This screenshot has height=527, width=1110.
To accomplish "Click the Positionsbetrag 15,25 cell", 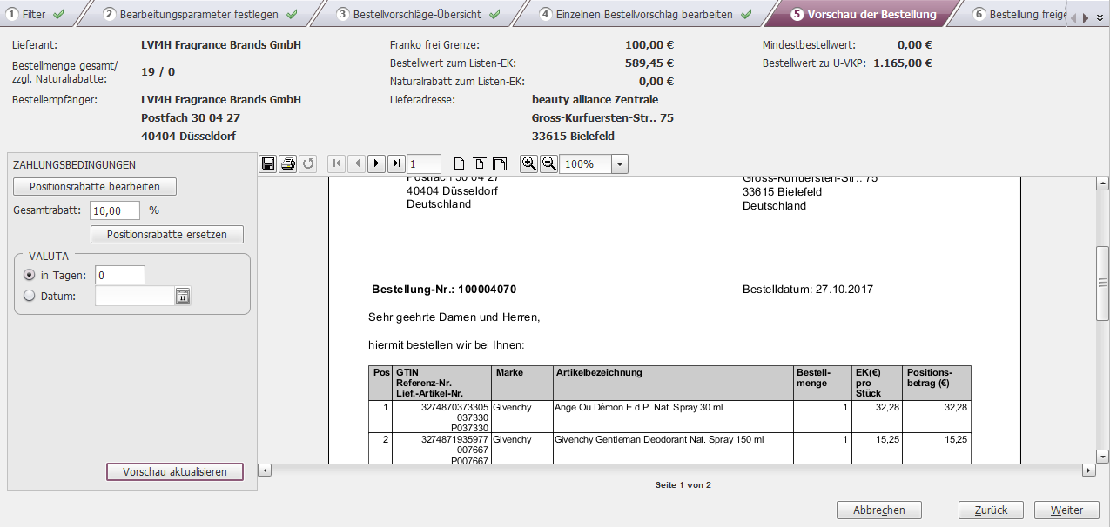I will tap(938, 450).
